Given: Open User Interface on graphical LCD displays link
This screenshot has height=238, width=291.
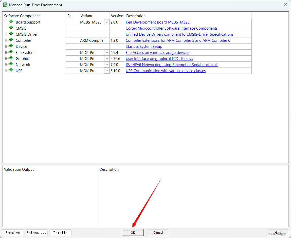Looking at the screenshot, I should [159, 58].
